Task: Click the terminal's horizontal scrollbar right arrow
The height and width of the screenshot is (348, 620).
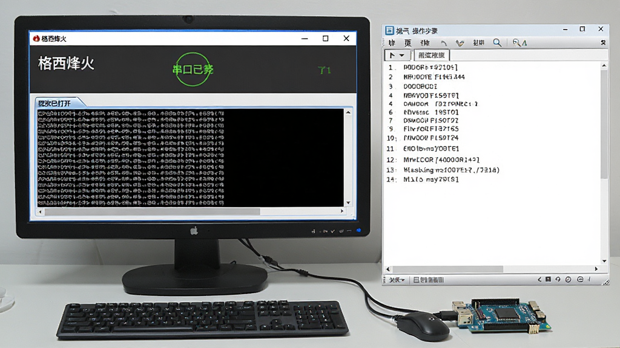Action: (x=342, y=211)
